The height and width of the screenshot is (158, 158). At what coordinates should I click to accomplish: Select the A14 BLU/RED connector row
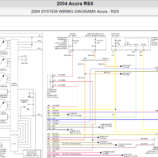tap(53, 154)
